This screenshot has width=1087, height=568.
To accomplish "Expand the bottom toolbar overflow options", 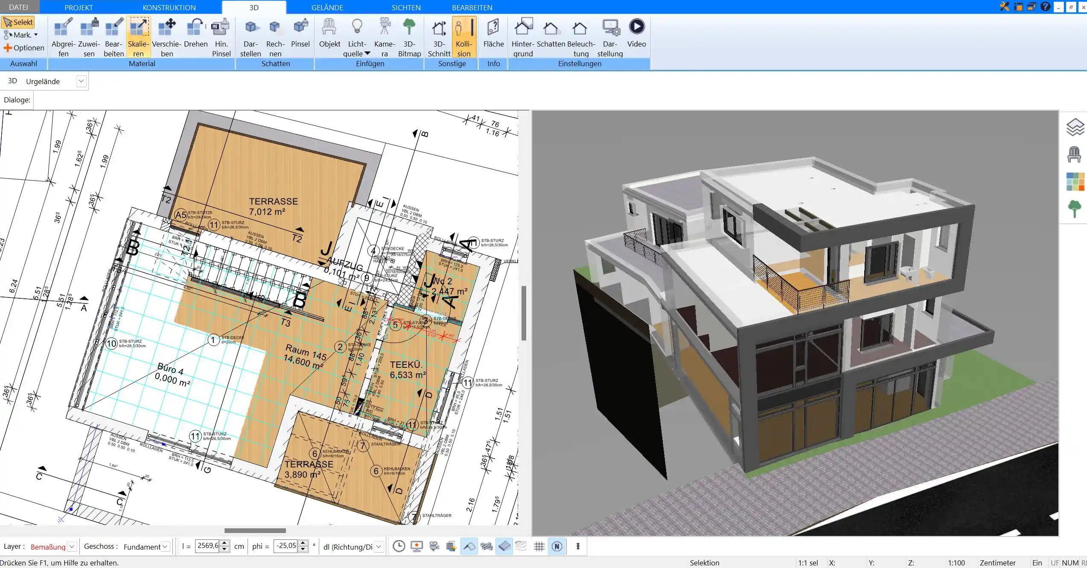I will point(578,546).
